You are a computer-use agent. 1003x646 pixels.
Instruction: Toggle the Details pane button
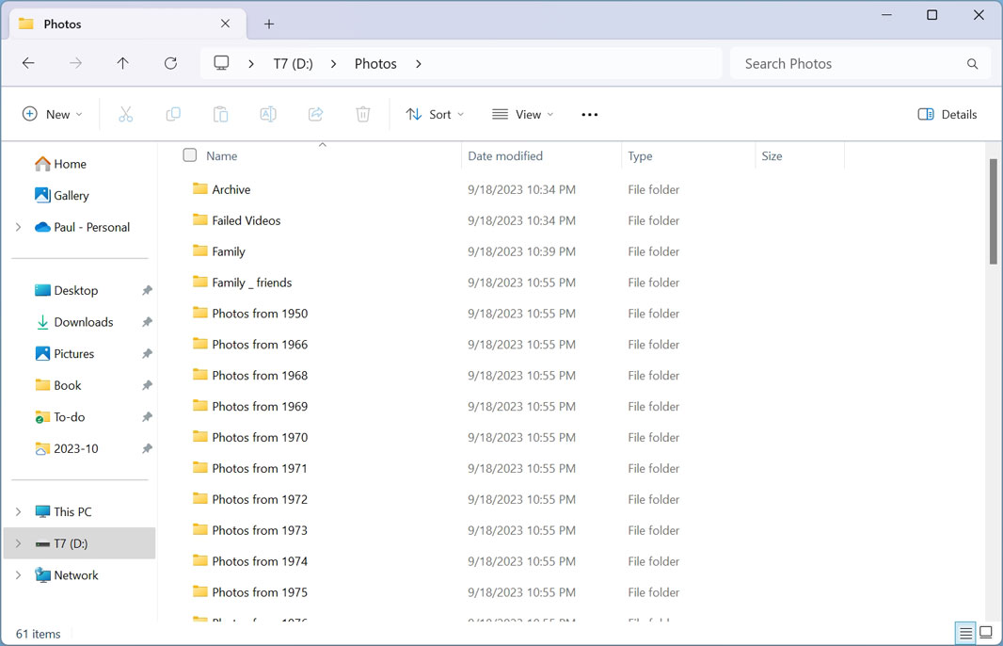click(x=947, y=114)
